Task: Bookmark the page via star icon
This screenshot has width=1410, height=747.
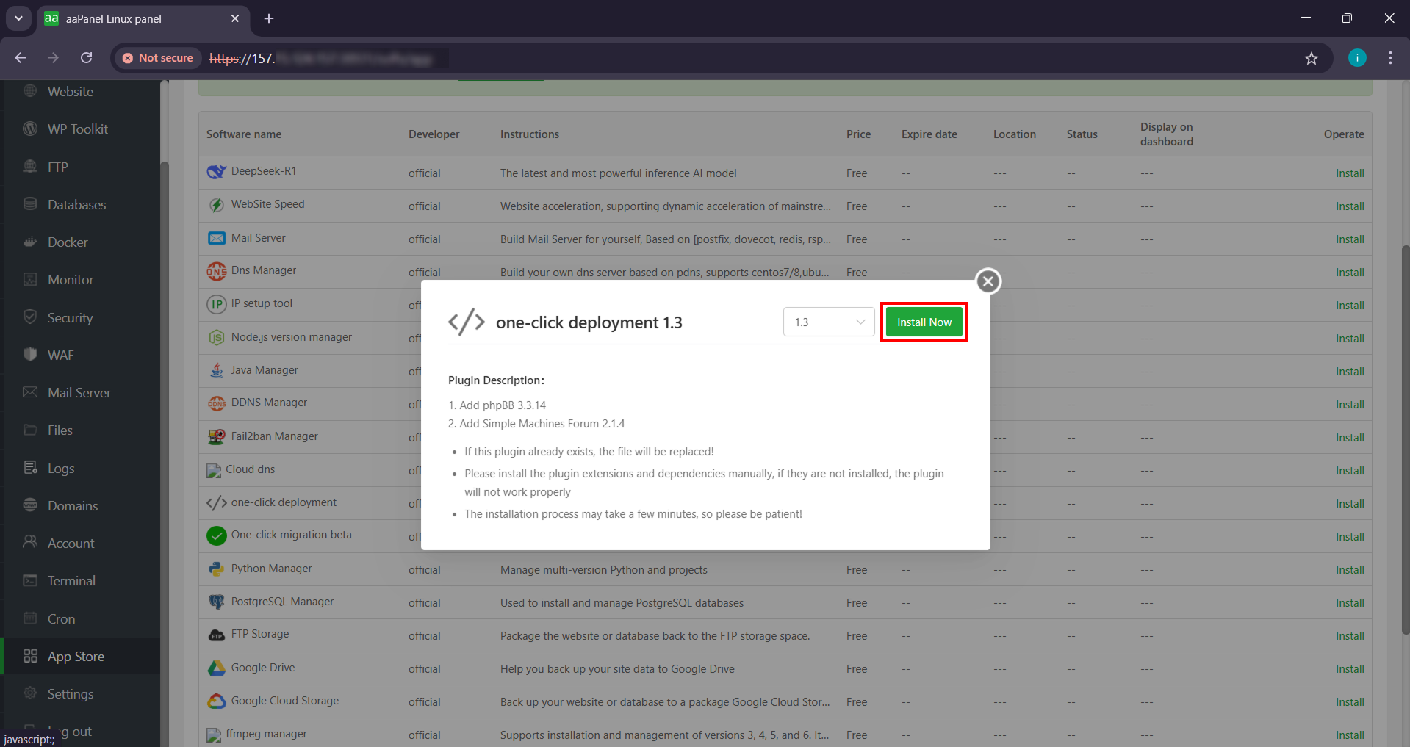Action: [x=1312, y=58]
